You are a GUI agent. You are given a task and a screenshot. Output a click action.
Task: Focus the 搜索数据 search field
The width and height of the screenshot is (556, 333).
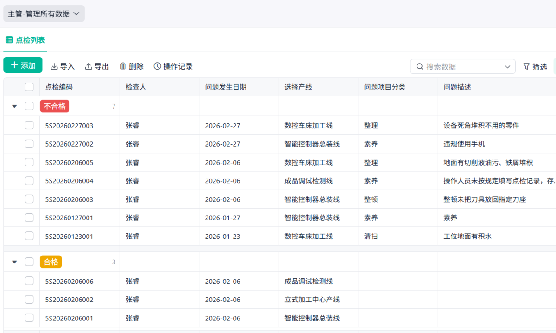[463, 66]
